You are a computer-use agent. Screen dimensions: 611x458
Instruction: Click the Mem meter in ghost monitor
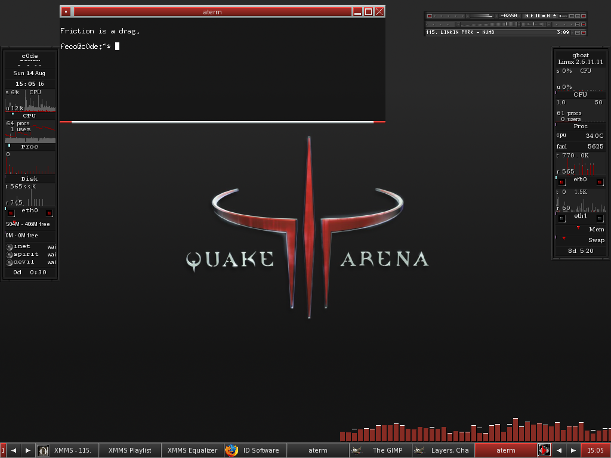coord(580,230)
